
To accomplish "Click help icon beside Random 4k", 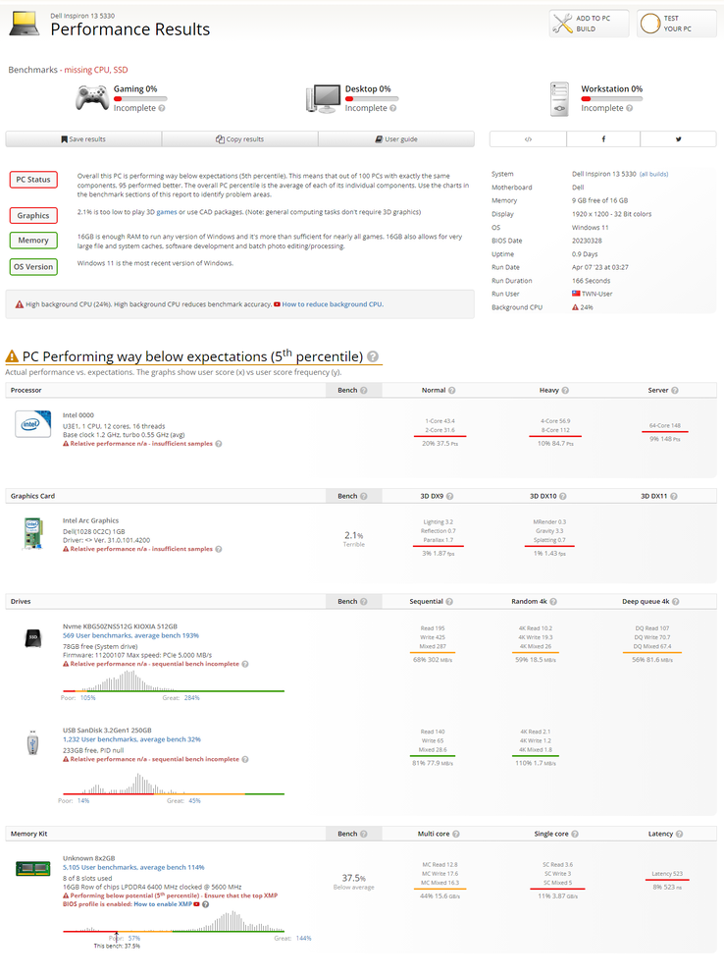I will pos(553,602).
